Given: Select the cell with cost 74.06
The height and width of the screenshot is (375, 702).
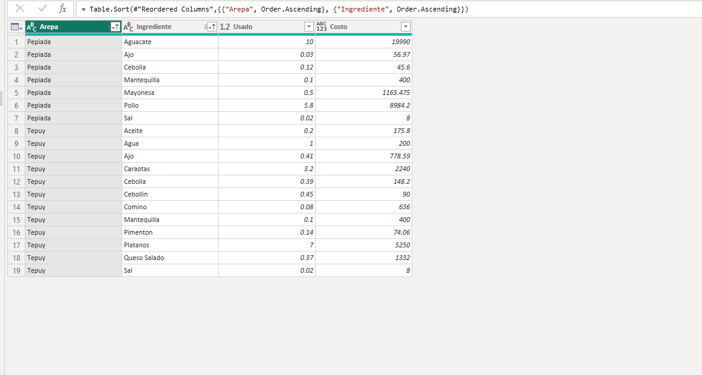Looking at the screenshot, I should tap(363, 232).
